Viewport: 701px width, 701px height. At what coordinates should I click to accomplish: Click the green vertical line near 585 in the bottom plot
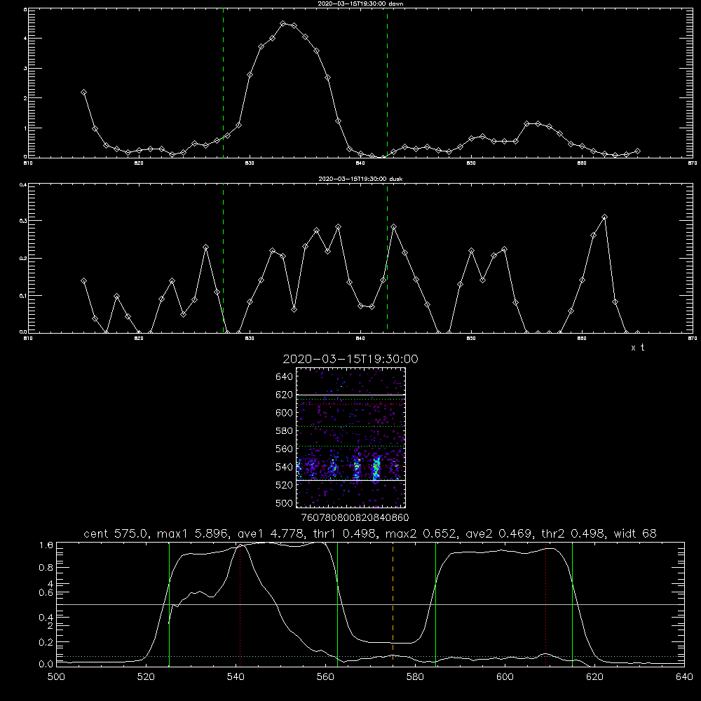[435, 604]
